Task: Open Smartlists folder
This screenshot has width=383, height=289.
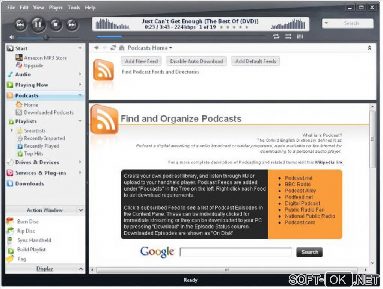Action: tap(35, 130)
